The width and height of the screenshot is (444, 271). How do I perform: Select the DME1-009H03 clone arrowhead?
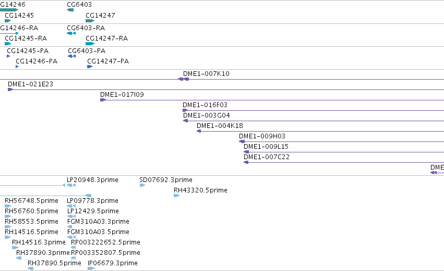[x=242, y=141]
